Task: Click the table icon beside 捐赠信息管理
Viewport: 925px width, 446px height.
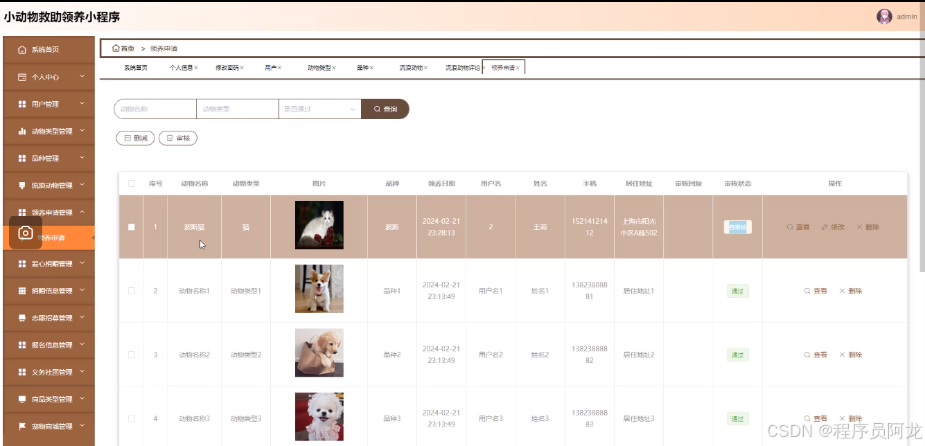Action: click(x=22, y=291)
